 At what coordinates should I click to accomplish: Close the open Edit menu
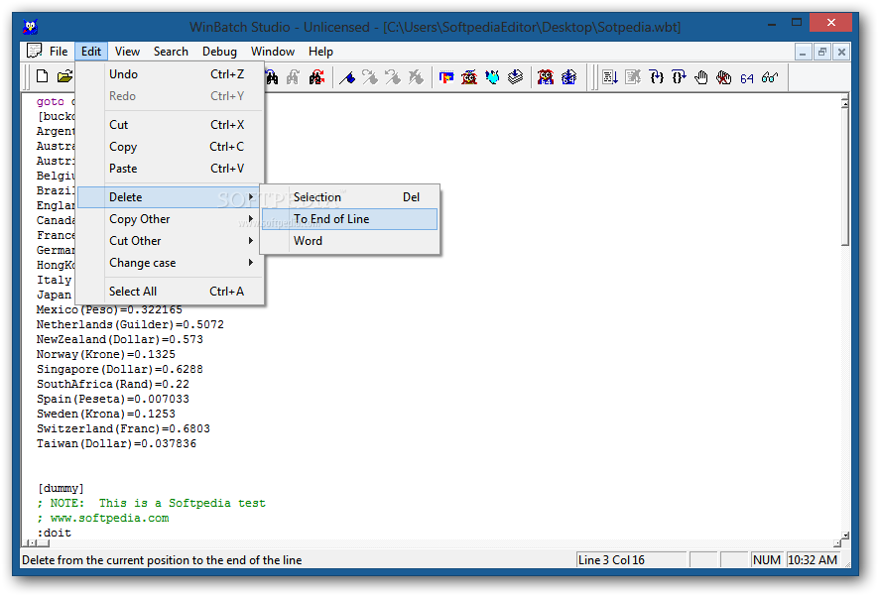pyautogui.click(x=91, y=52)
